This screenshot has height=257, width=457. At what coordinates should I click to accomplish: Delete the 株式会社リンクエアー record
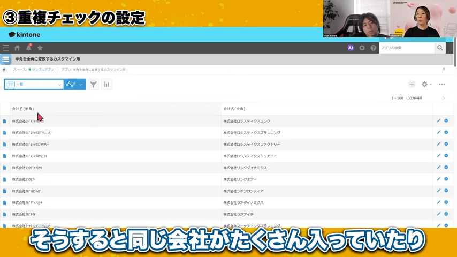(x=446, y=179)
